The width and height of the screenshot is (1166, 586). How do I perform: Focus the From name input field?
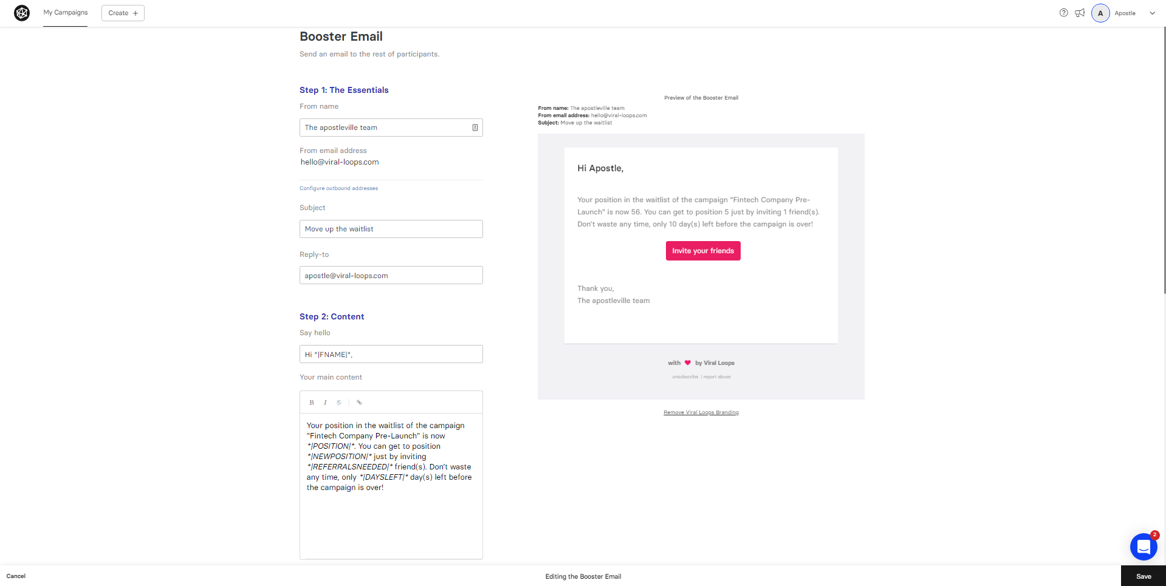(391, 128)
